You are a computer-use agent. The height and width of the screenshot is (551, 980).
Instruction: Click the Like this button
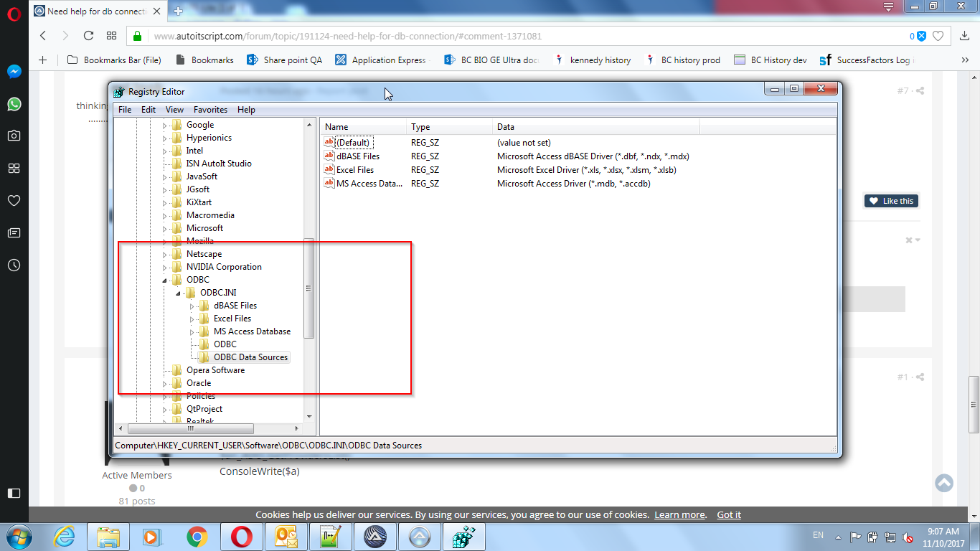tap(891, 201)
